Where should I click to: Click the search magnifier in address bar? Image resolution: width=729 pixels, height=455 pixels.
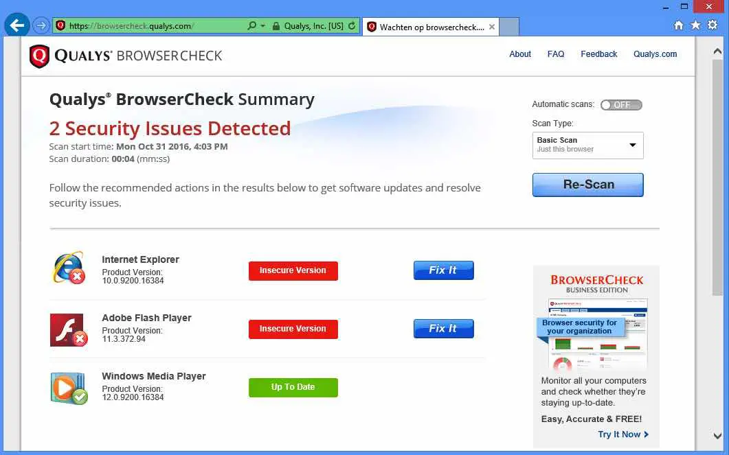252,26
